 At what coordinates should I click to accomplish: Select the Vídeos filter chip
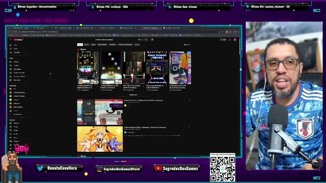click(x=93, y=45)
